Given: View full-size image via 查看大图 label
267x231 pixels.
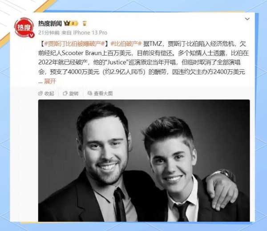Looking at the screenshot, I should (x=103, y=93).
